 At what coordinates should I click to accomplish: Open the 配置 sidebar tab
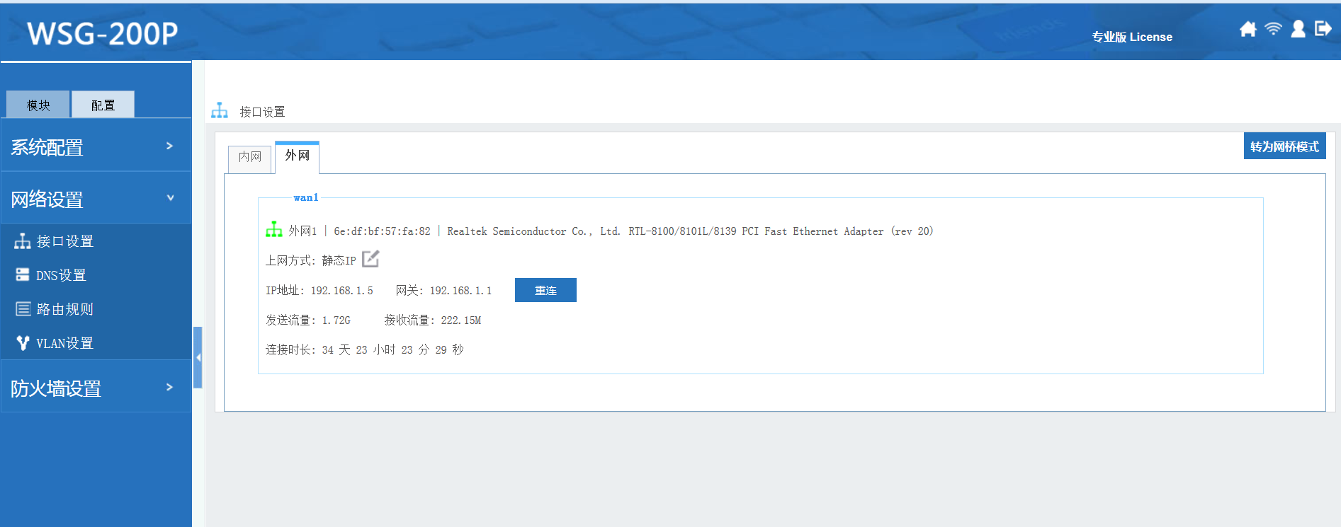click(x=103, y=105)
